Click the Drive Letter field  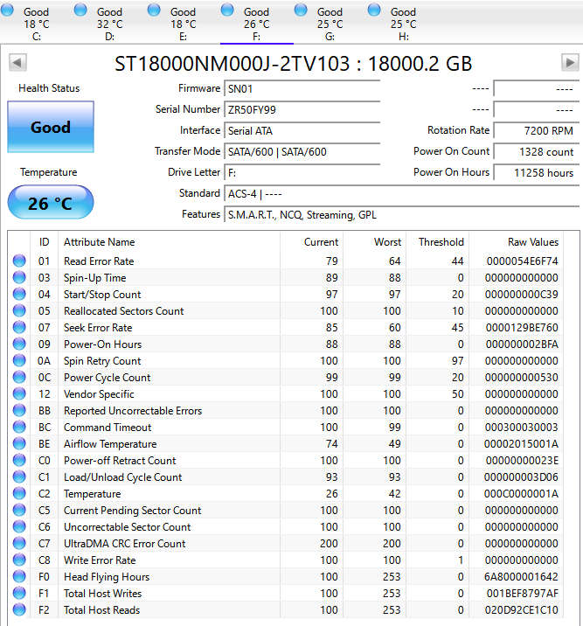pos(302,172)
